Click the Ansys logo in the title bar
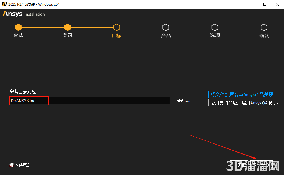Viewport: 284px width, 175px height. [4, 4]
